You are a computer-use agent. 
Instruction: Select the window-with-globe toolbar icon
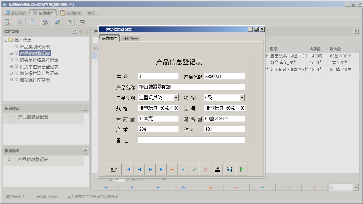coord(57,22)
